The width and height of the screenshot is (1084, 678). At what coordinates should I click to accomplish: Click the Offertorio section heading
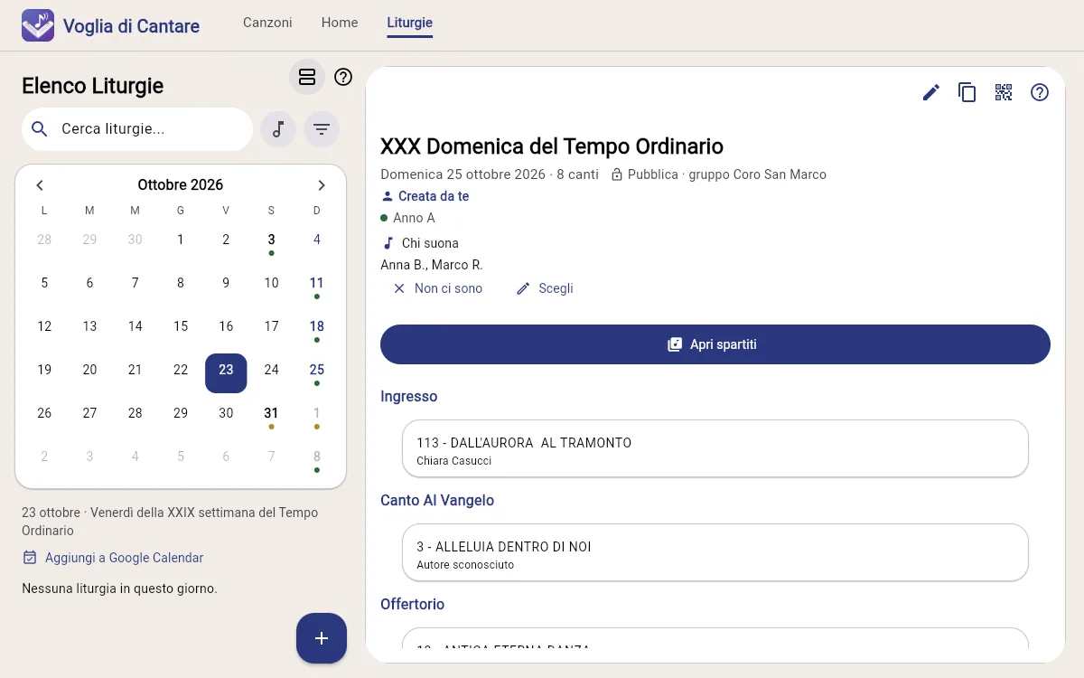coord(413,604)
